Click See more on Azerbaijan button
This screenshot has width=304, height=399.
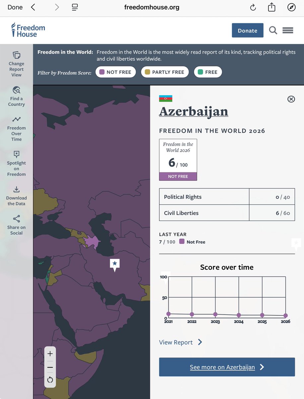click(227, 367)
